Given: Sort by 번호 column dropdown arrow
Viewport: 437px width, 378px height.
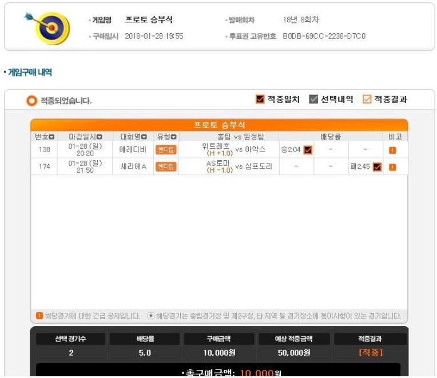Looking at the screenshot, I should (51, 137).
